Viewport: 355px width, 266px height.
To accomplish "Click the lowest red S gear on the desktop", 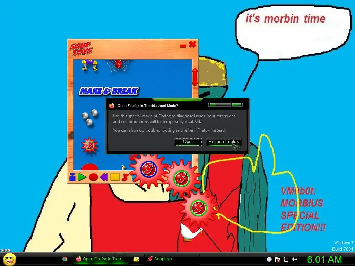I will click(x=198, y=208).
